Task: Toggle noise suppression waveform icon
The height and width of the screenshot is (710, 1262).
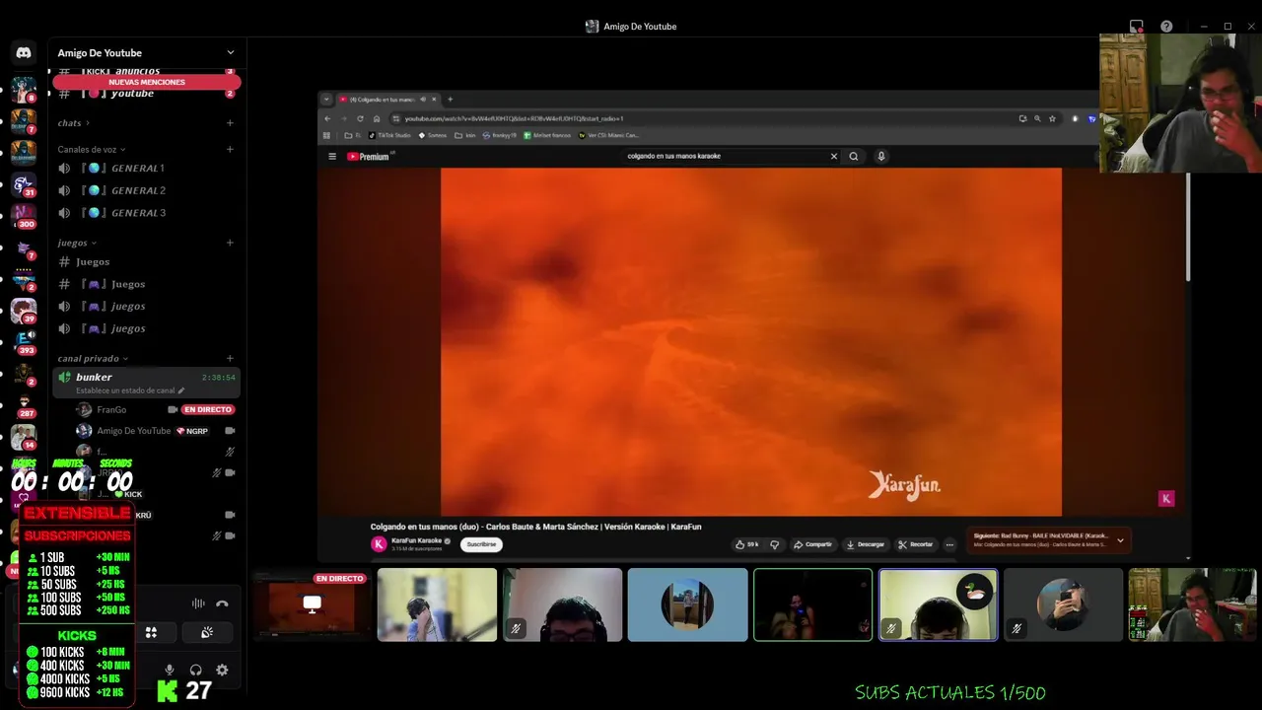Action: pos(198,603)
